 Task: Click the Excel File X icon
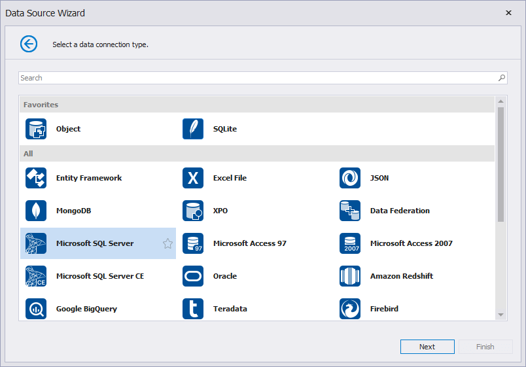pyautogui.click(x=193, y=178)
